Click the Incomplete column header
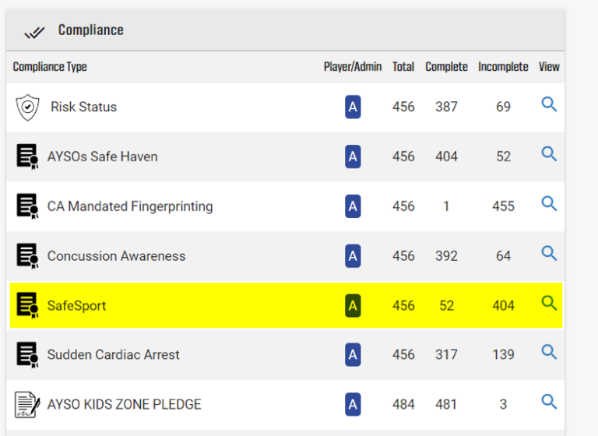Viewport: 598px width, 436px height. 503,67
